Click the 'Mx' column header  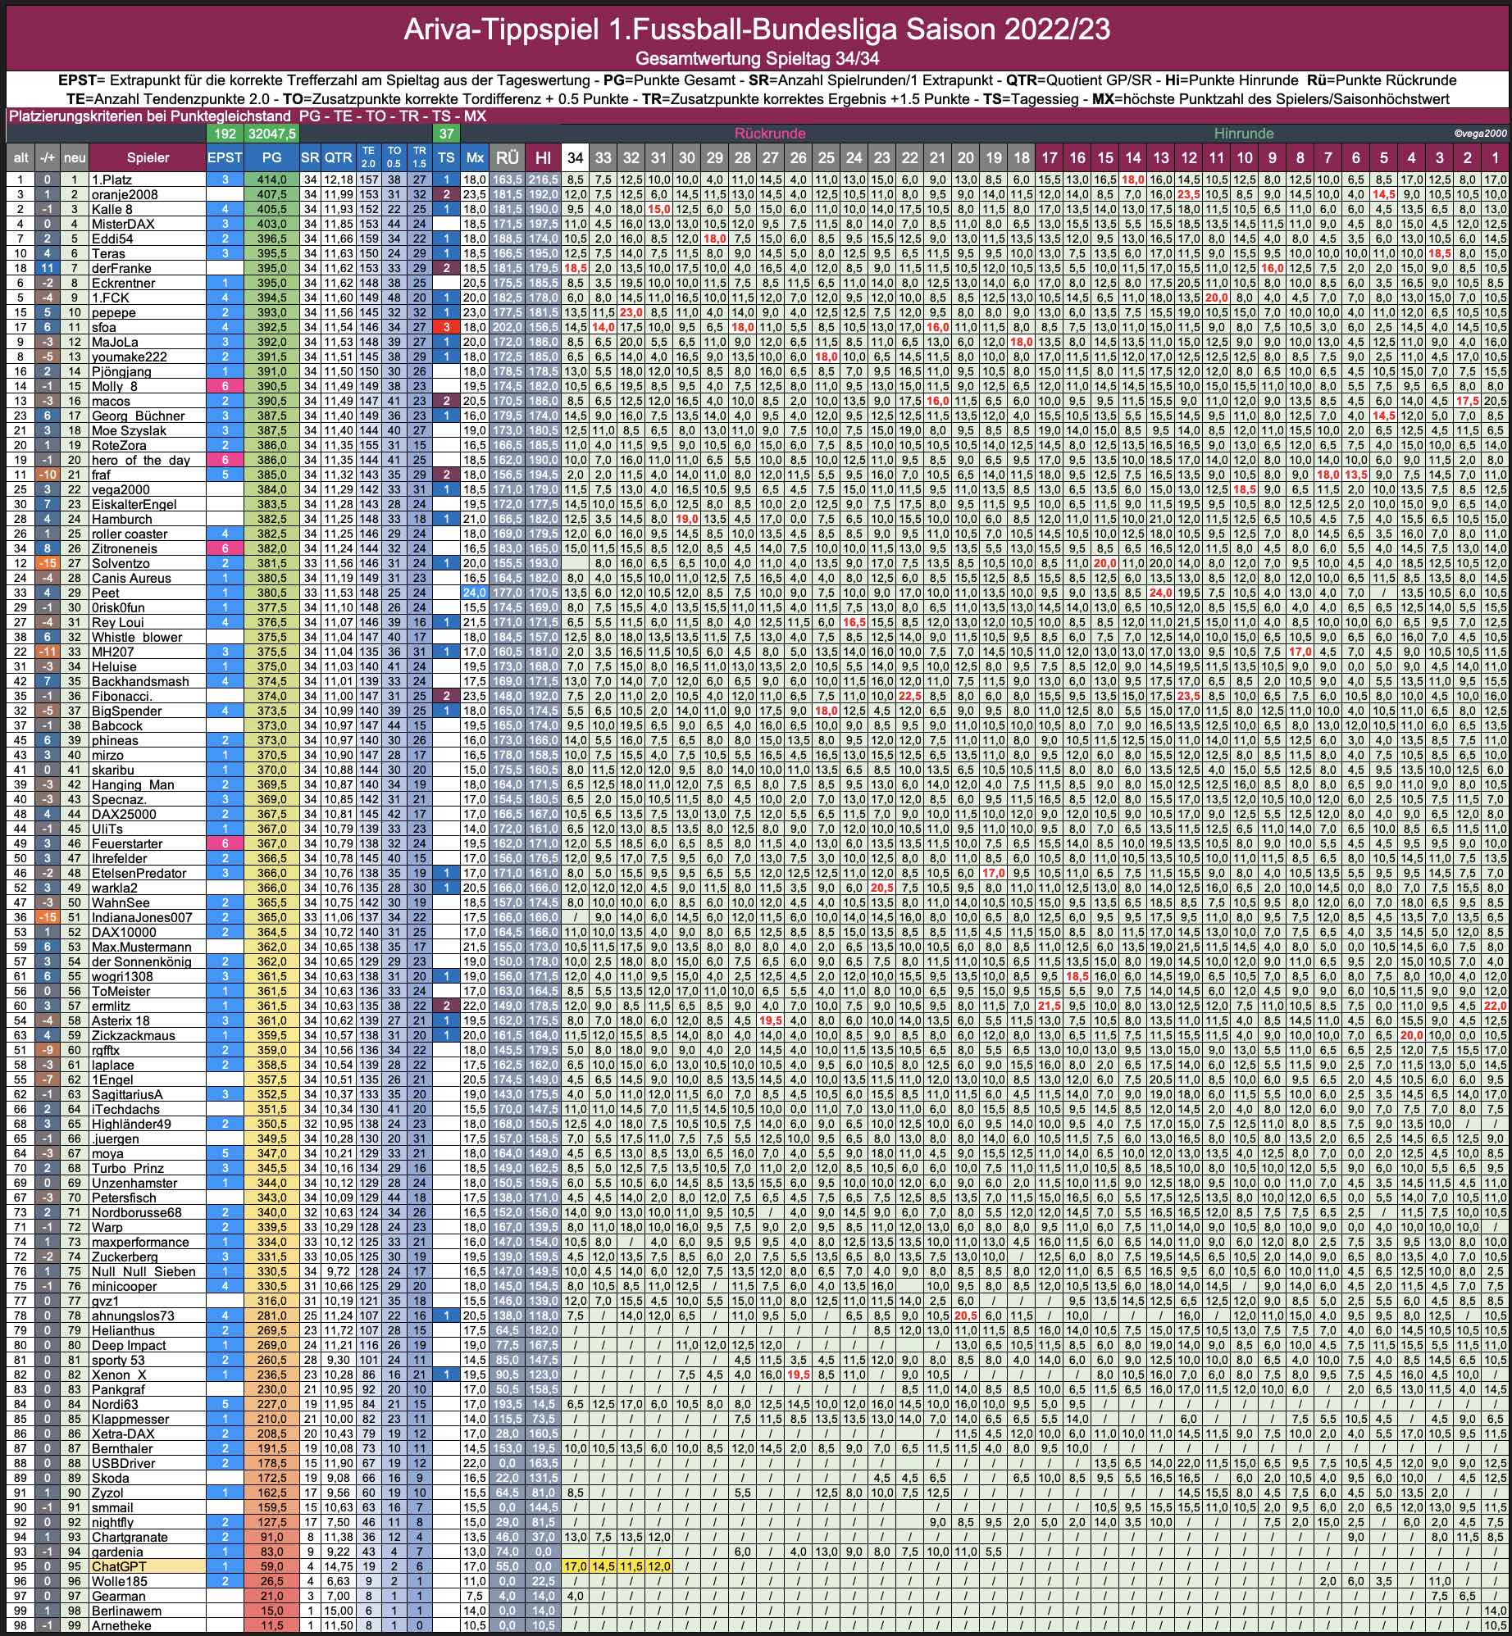(x=475, y=157)
